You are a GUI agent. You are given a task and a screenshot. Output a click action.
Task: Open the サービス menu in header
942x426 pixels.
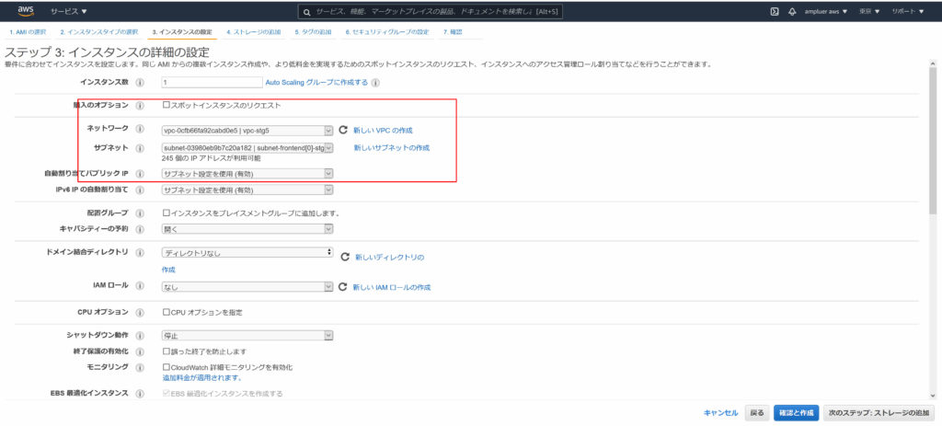[69, 11]
